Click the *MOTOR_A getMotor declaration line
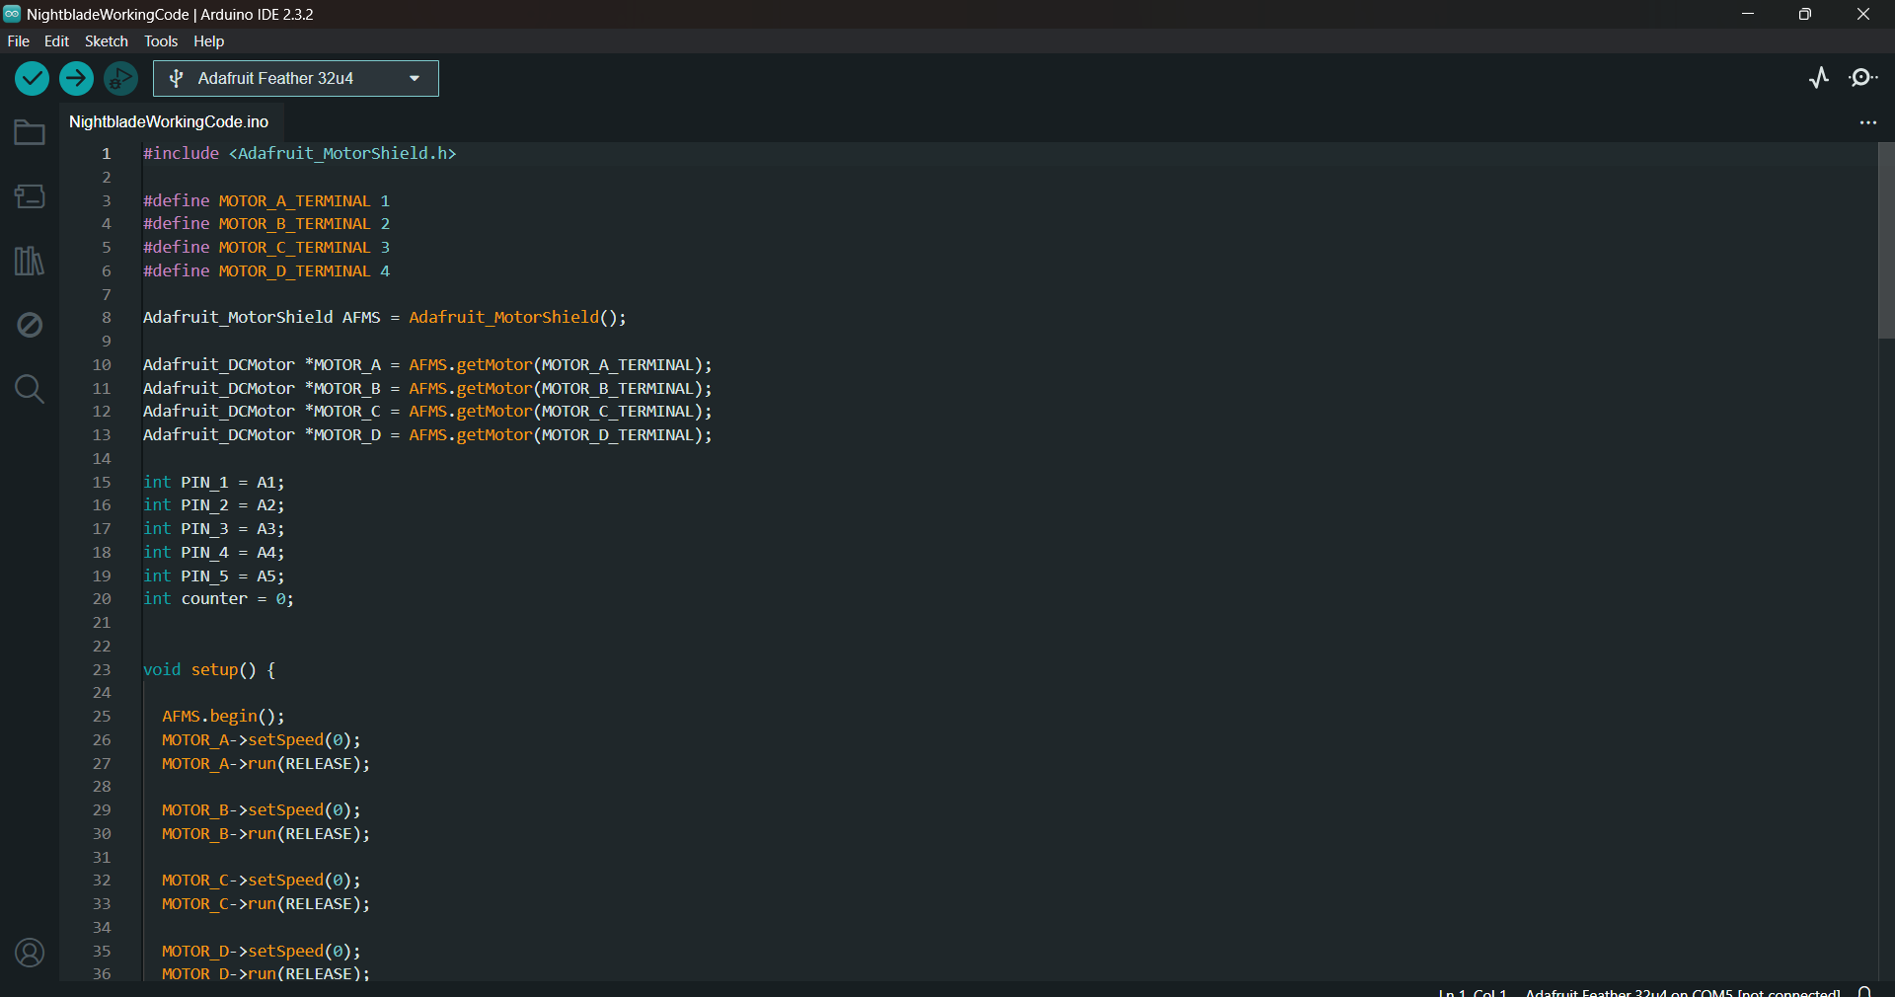Image resolution: width=1895 pixels, height=997 pixels. (x=427, y=365)
